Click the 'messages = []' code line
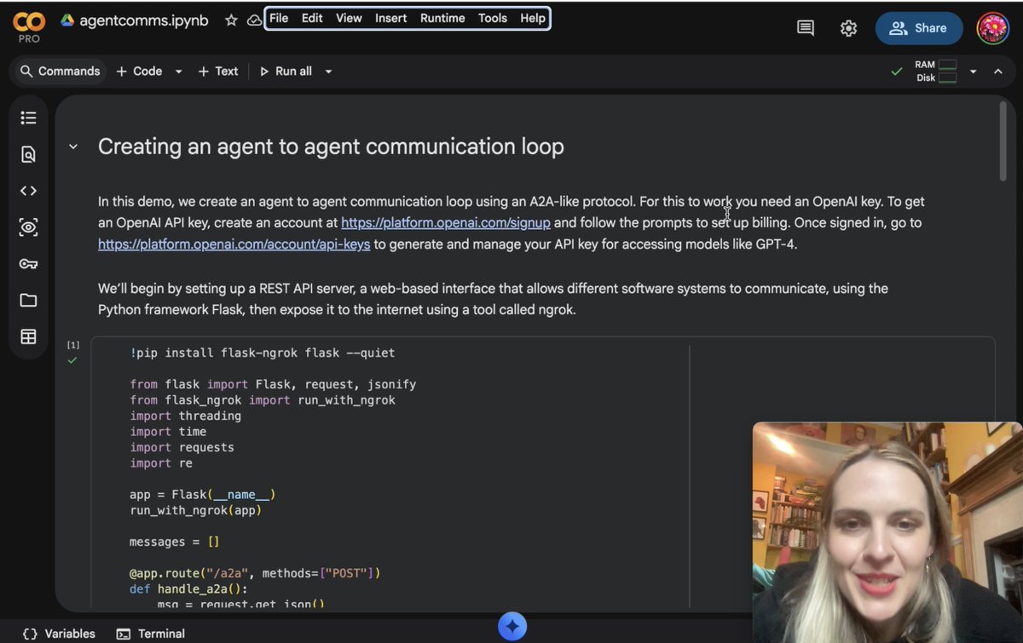This screenshot has height=643, width=1023. click(x=174, y=542)
